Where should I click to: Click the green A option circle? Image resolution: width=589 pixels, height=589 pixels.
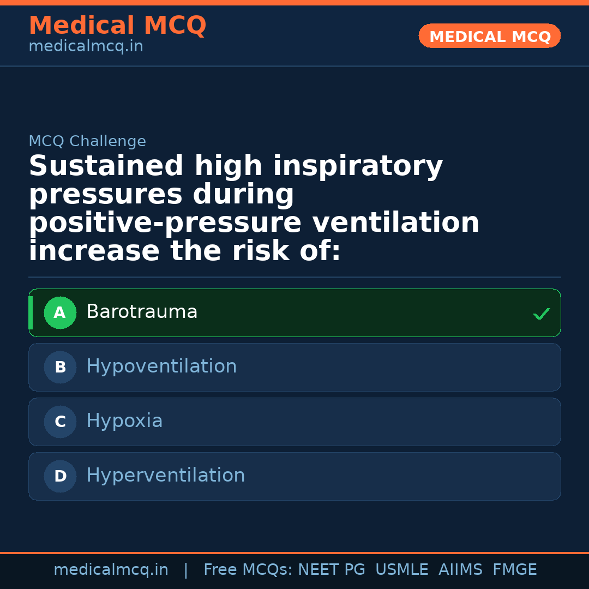click(x=60, y=313)
